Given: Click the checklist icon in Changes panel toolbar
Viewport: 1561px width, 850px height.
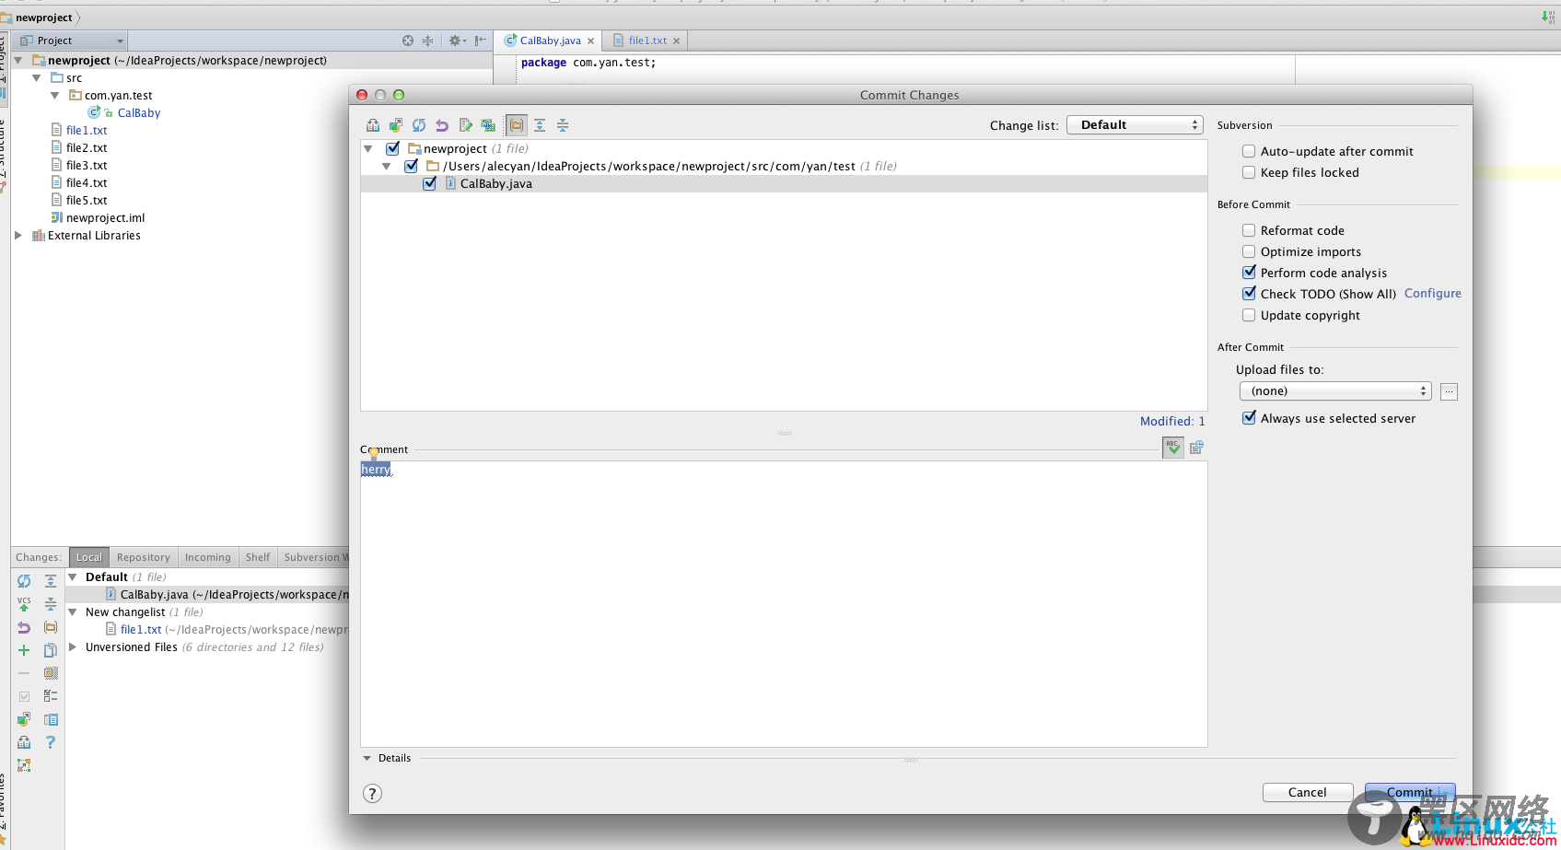Looking at the screenshot, I should coord(51,696).
